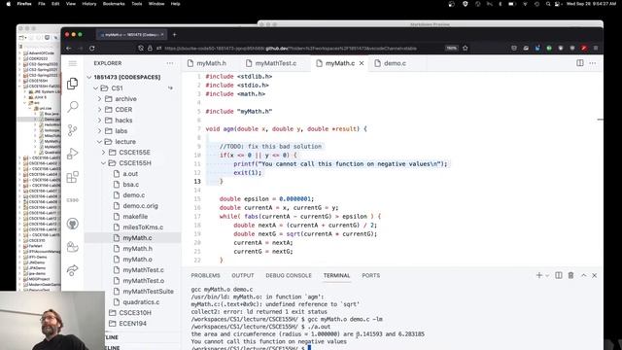Reload the browser page
The image size is (622, 350).
click(x=92, y=48)
